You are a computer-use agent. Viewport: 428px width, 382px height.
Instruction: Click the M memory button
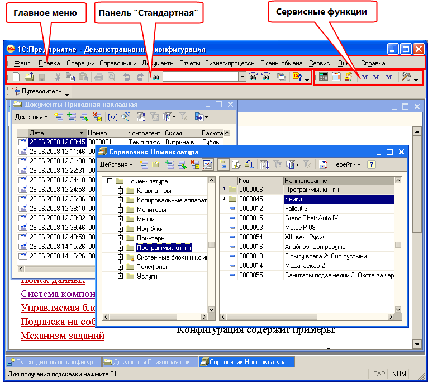pos(365,78)
